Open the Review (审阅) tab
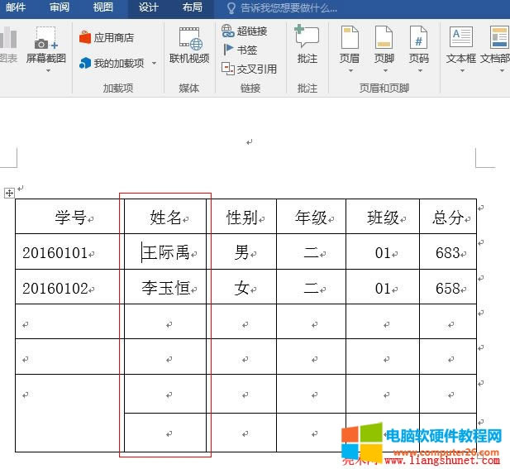Viewport: 510px width, 469px height. click(x=59, y=7)
